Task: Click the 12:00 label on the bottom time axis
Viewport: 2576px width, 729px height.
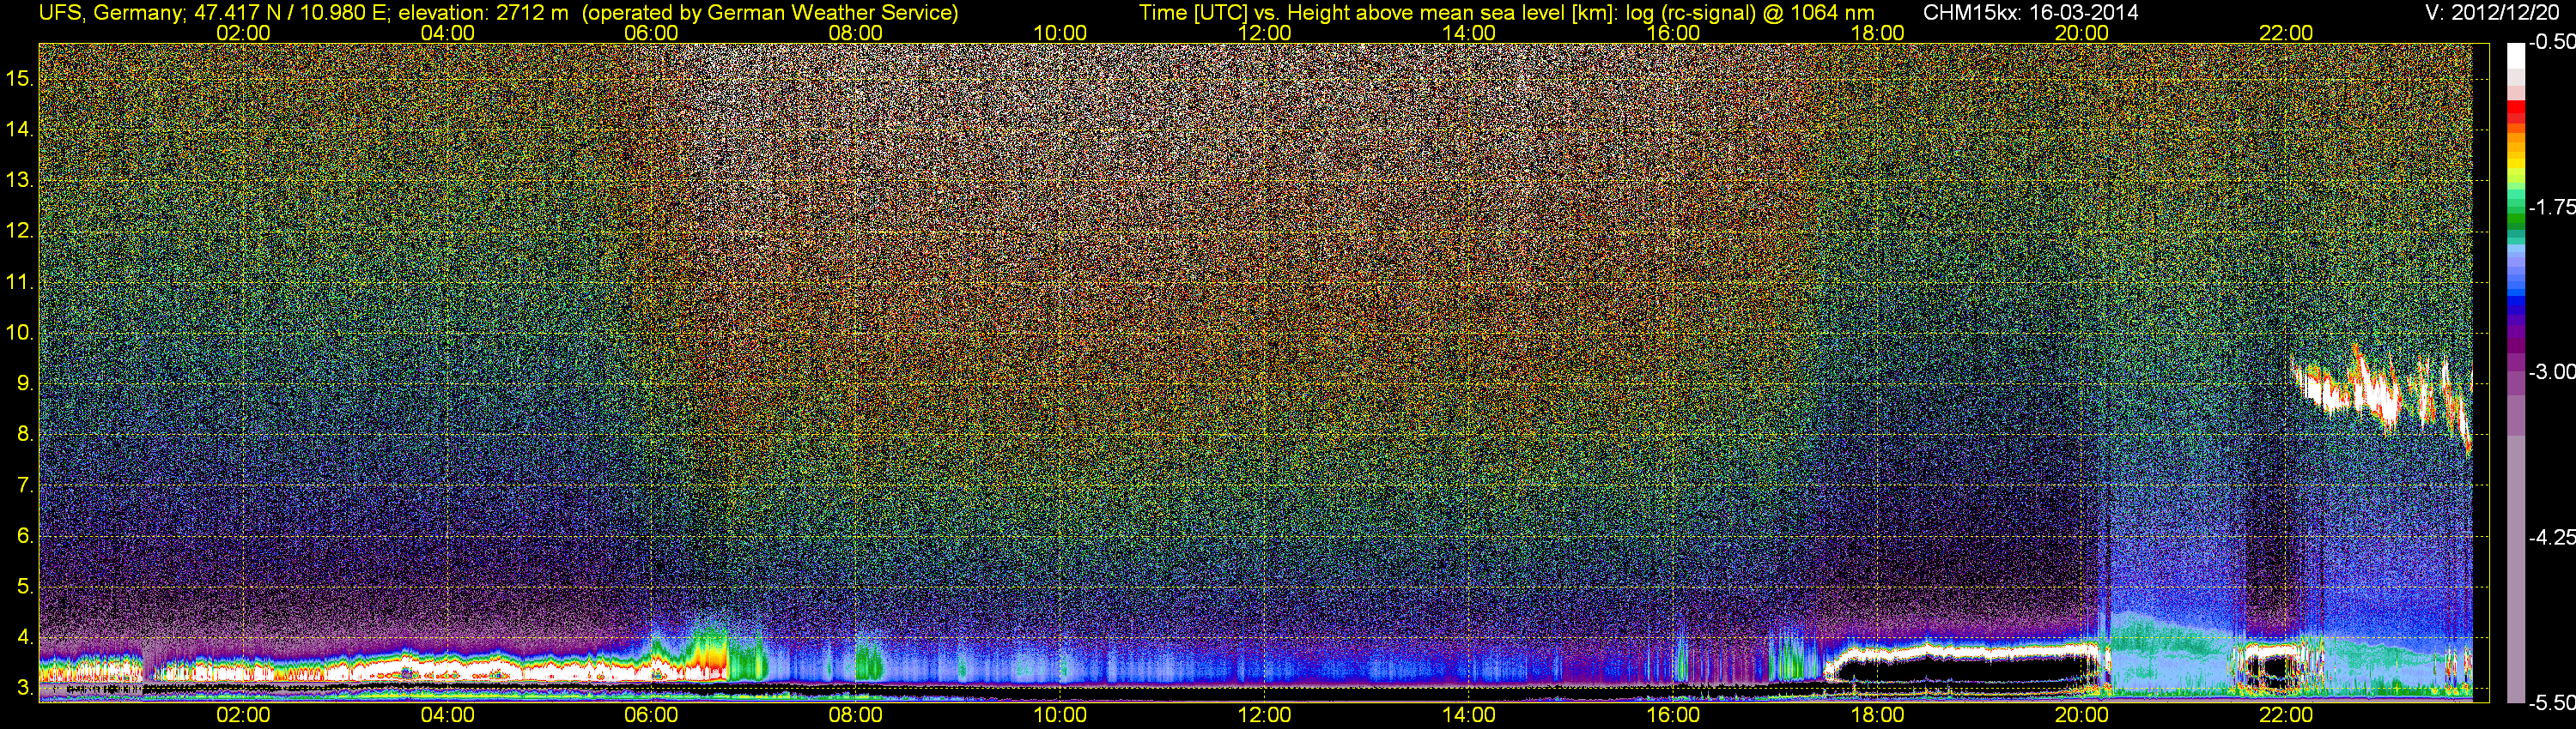Action: point(1264,715)
